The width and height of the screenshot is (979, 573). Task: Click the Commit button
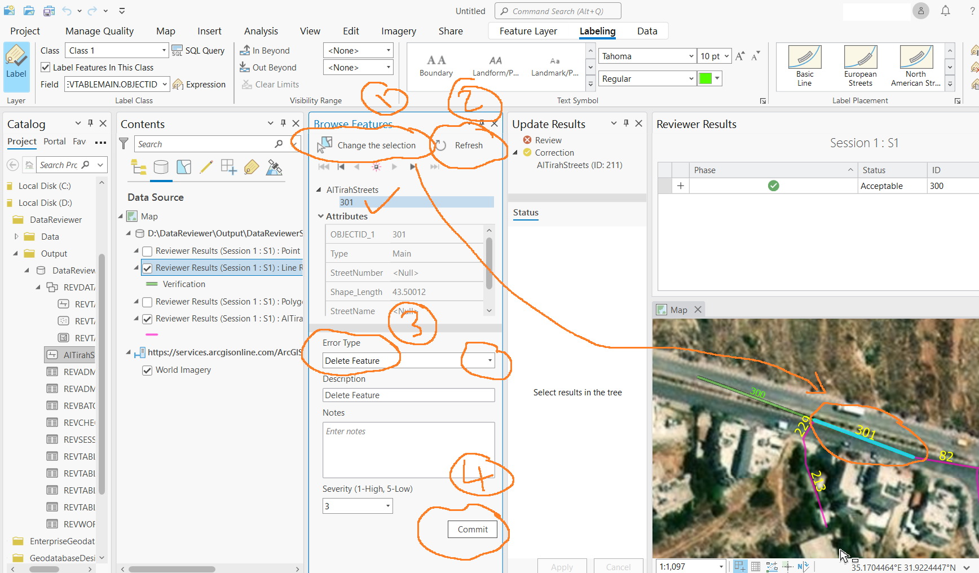[x=472, y=529]
